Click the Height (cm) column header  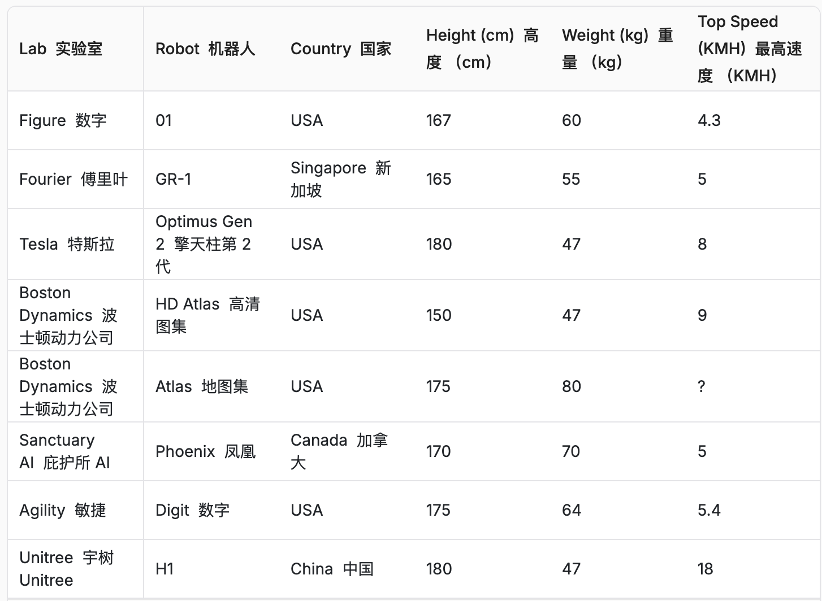coord(482,49)
